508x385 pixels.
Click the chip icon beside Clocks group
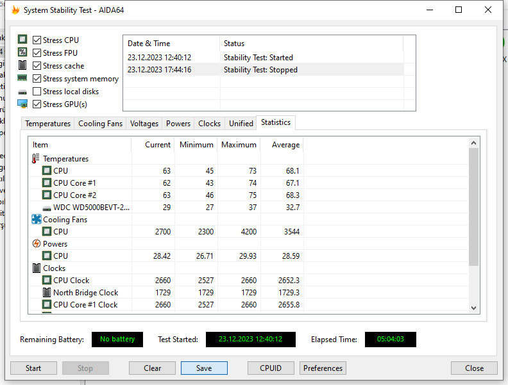coord(37,268)
